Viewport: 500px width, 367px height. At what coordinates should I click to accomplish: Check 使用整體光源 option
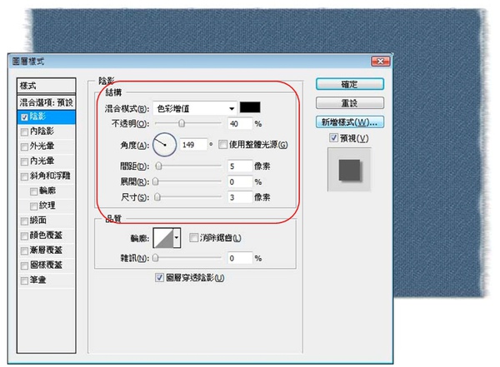pos(222,145)
